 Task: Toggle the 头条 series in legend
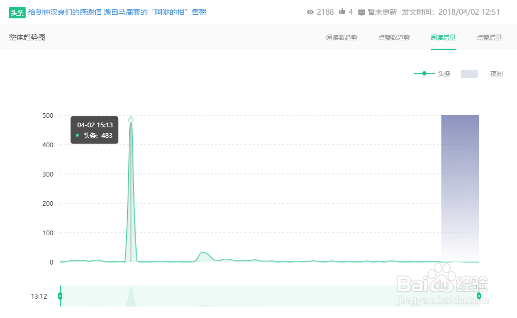(x=432, y=74)
